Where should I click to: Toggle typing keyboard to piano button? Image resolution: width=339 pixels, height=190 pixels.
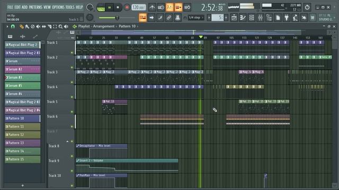(x=142, y=17)
